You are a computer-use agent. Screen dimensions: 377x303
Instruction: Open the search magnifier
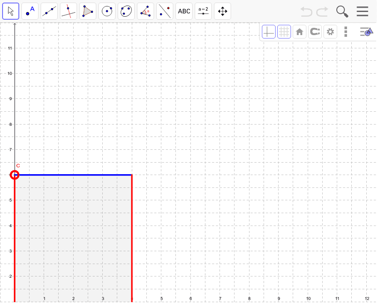click(x=342, y=12)
